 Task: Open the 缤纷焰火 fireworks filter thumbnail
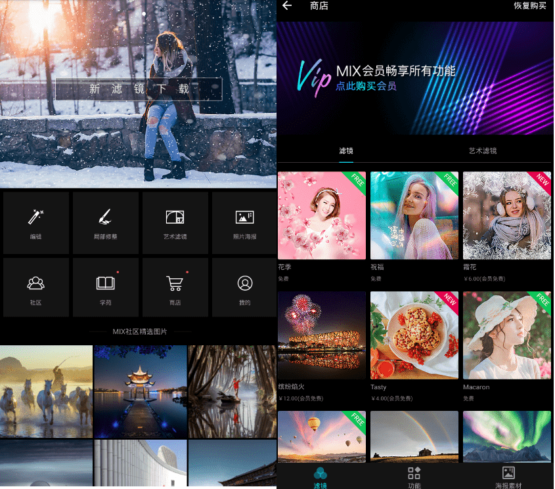(322, 335)
